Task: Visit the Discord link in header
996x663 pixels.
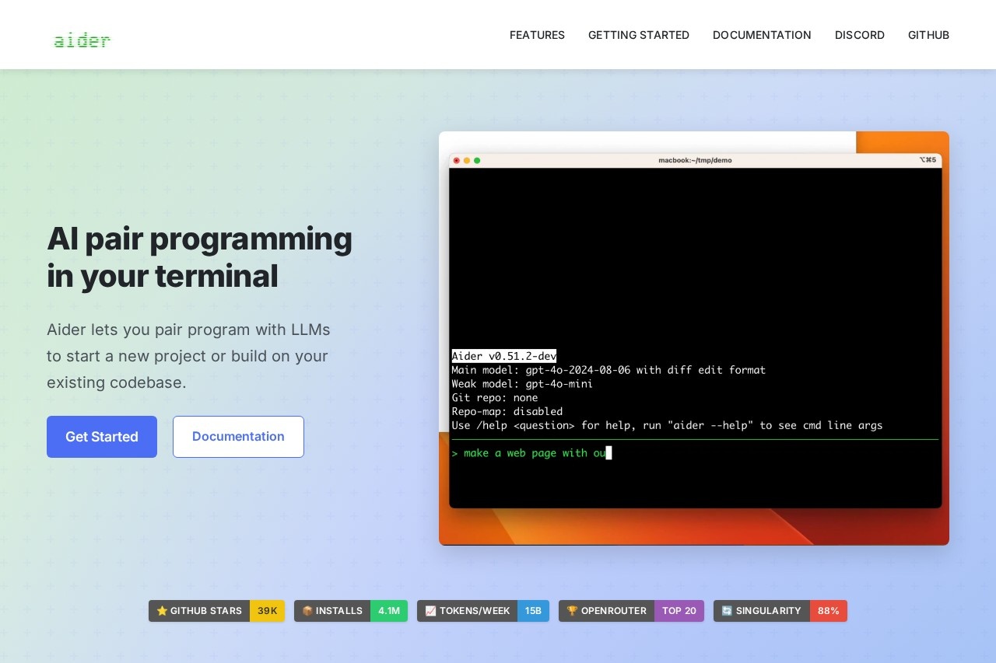Action: point(859,35)
